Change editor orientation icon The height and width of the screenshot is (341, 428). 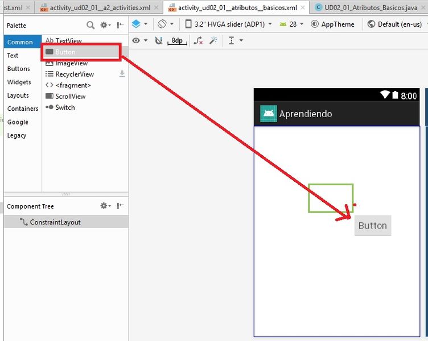166,24
